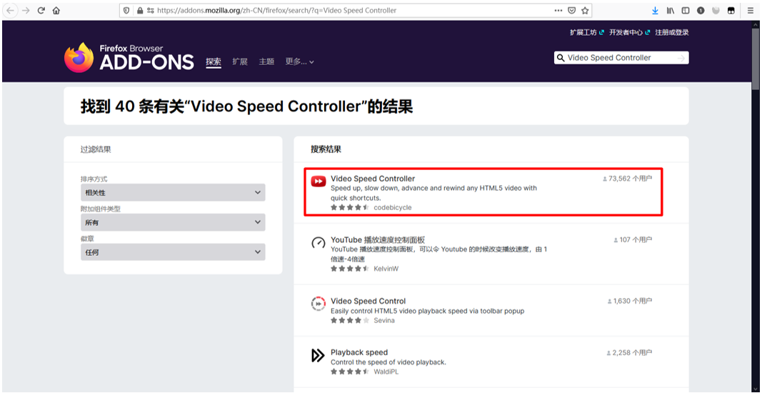Click author WaldiPL

[386, 372]
